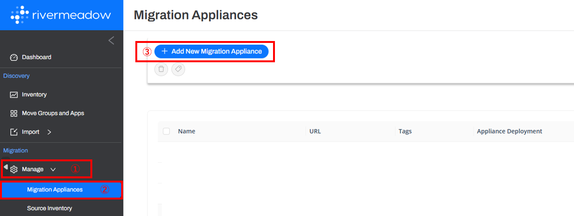Click the small triangle beside Manage

coord(6,166)
